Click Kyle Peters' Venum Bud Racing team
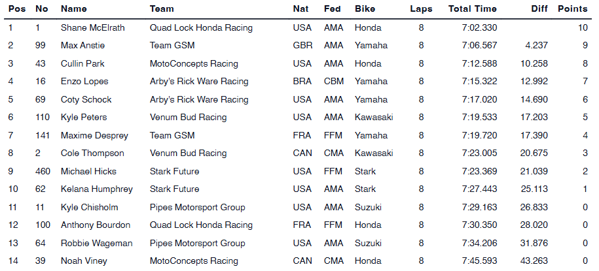This screenshot has width=599, height=271. [188, 118]
